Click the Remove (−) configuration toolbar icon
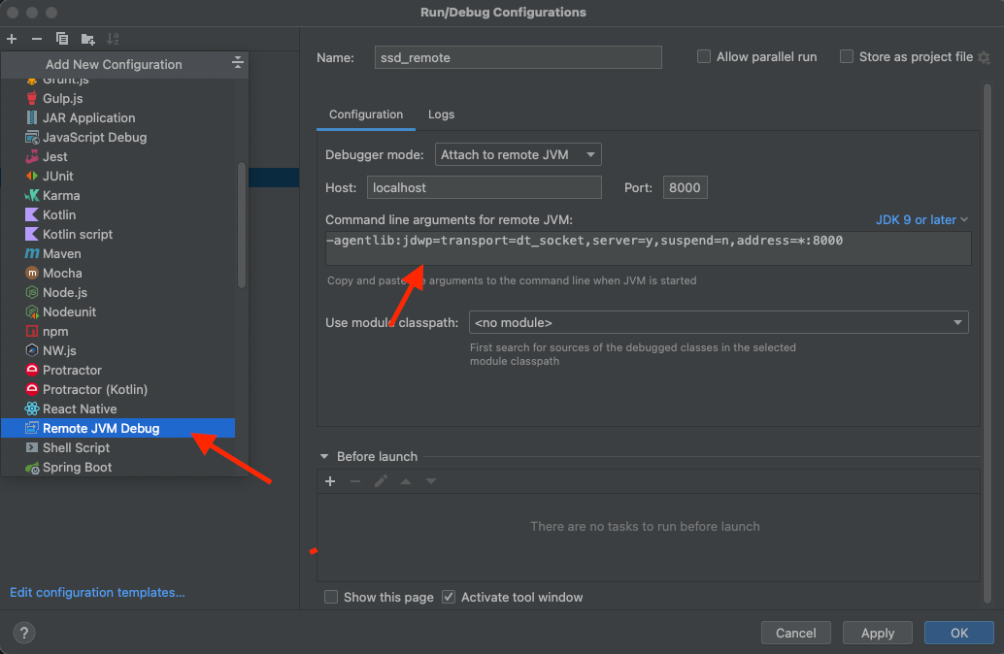 pyautogui.click(x=37, y=39)
